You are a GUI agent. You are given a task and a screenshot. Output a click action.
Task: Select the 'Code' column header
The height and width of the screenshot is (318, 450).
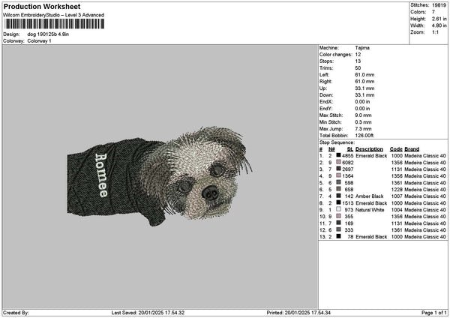point(396,149)
